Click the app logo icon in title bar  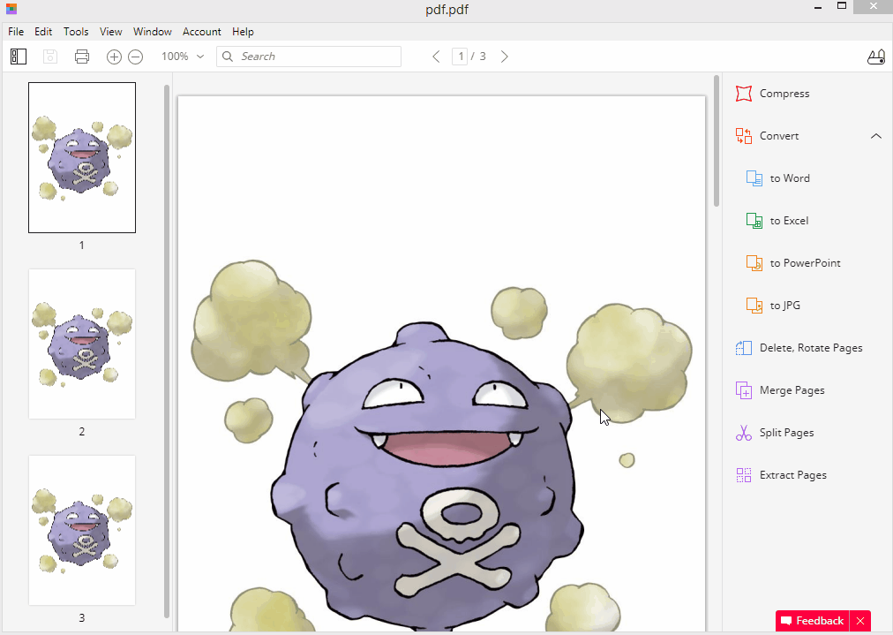coord(11,9)
